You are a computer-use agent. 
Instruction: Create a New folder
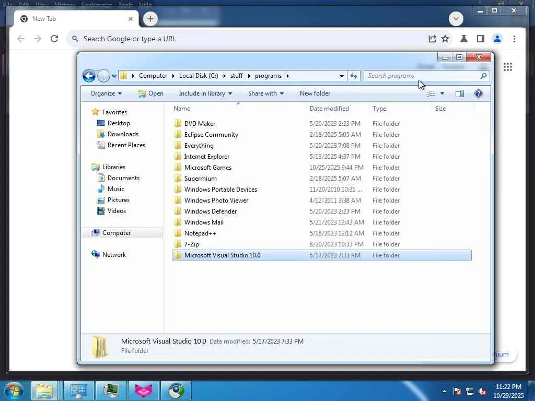[315, 93]
